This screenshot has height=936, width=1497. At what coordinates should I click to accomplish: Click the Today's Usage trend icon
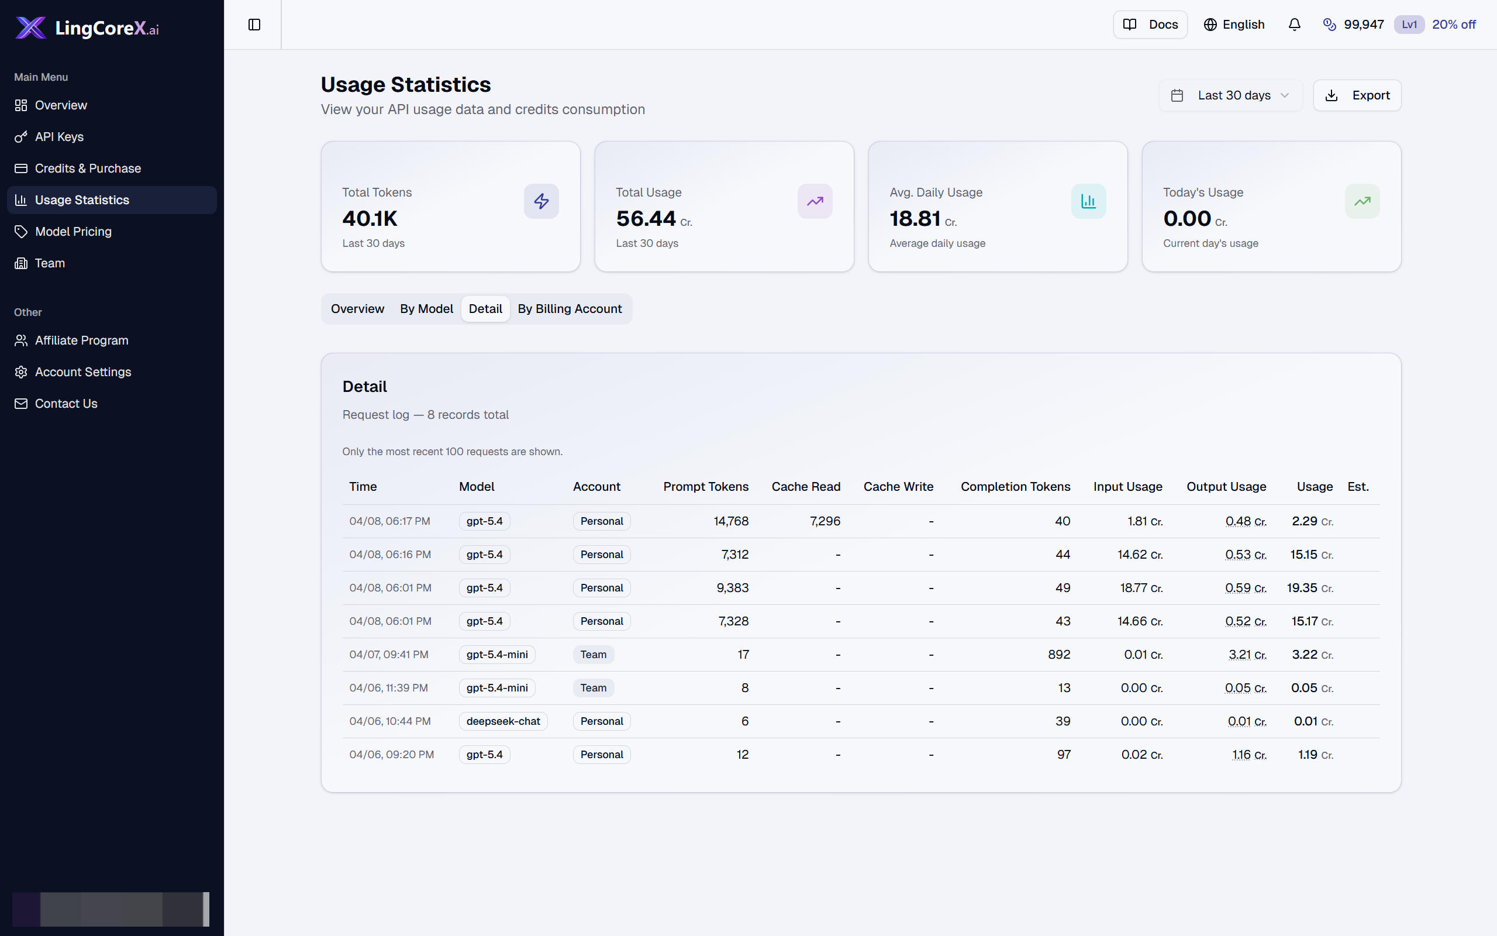(x=1361, y=201)
